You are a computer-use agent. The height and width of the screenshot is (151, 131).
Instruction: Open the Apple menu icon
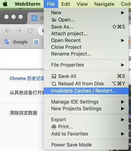(x=5, y=4)
